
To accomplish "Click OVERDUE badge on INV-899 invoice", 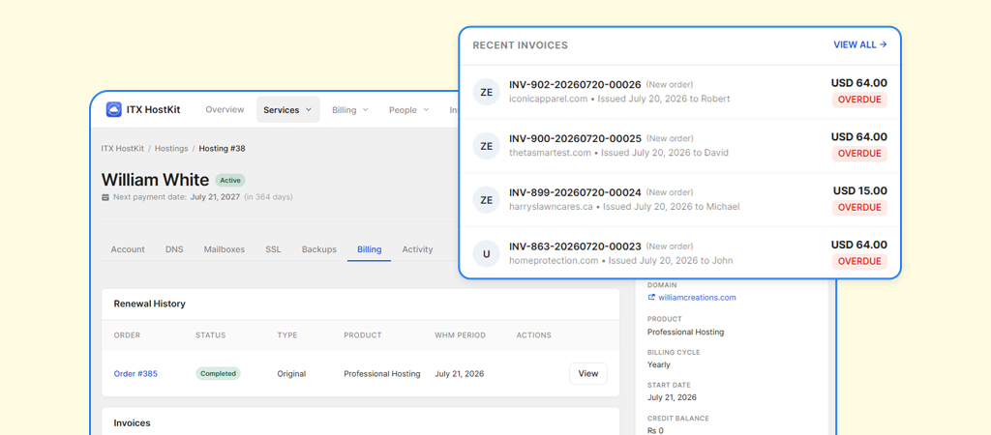I will click(x=859, y=208).
